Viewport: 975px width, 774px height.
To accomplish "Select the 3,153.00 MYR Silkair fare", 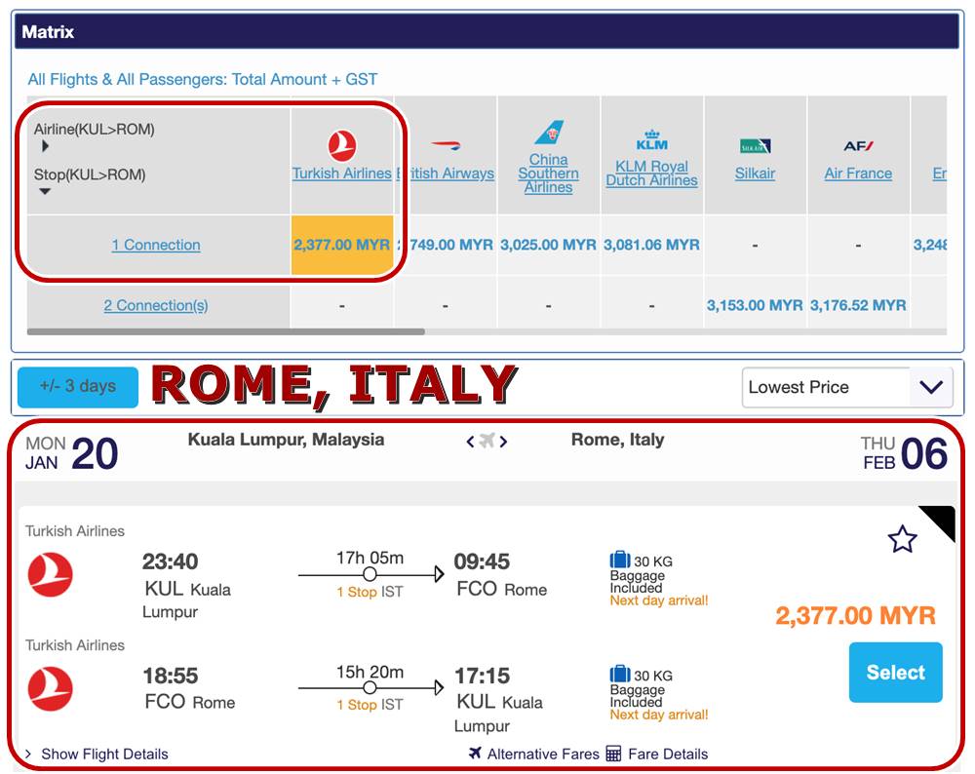I will click(x=755, y=305).
